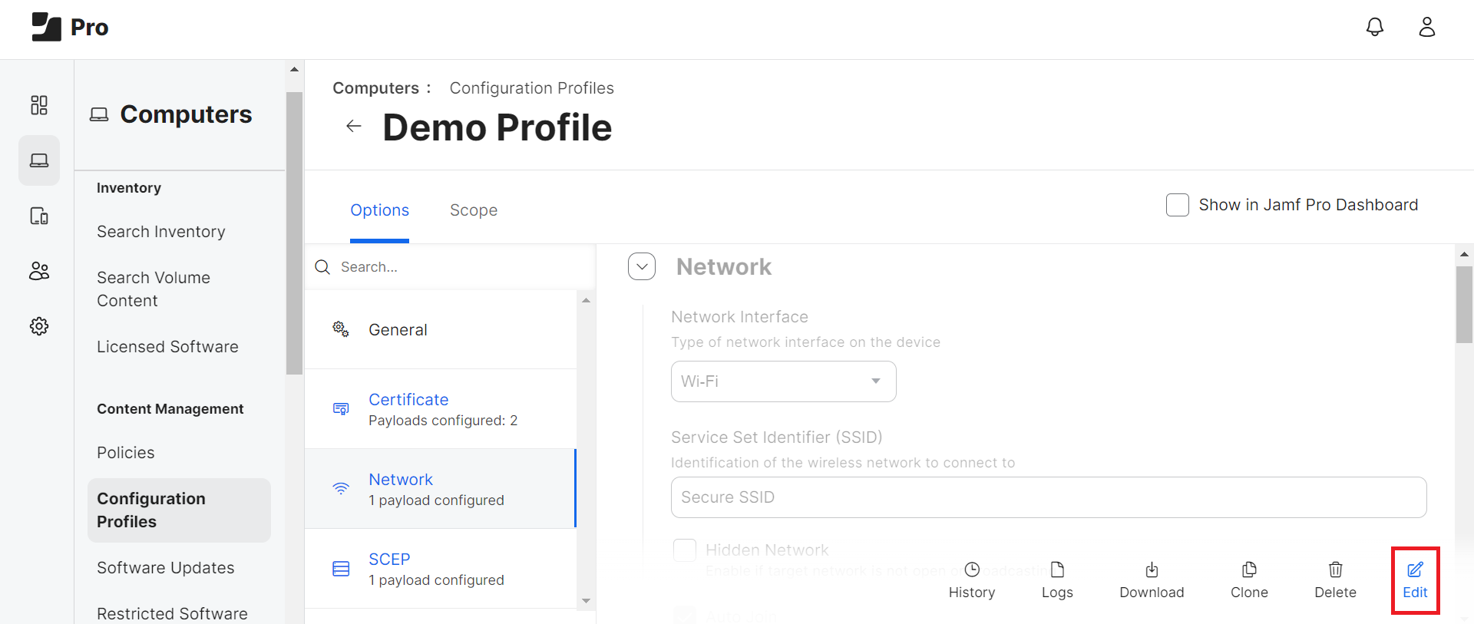Click the Download icon
Viewport: 1474px width, 624px height.
(x=1152, y=570)
